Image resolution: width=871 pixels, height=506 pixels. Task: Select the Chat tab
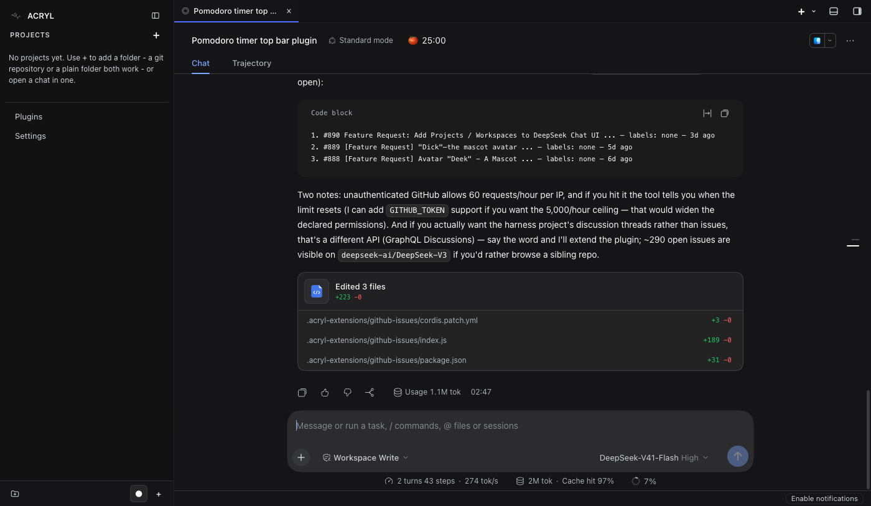tap(200, 63)
